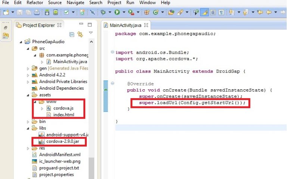Viewport: 287px width, 179px height.
Task: Start debugging with the bug icon
Action: pos(104,12)
